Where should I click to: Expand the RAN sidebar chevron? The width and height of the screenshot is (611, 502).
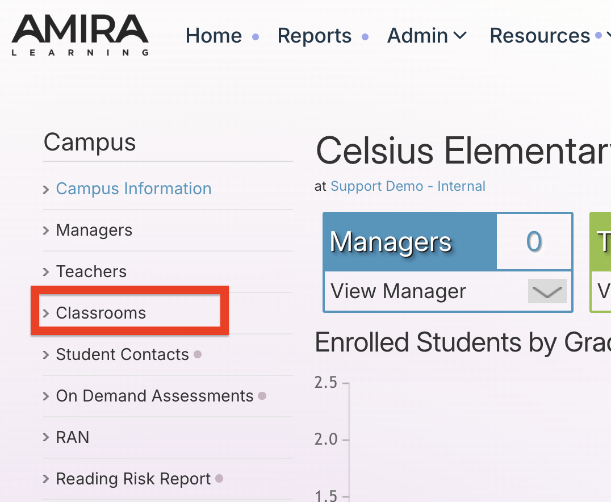46,437
